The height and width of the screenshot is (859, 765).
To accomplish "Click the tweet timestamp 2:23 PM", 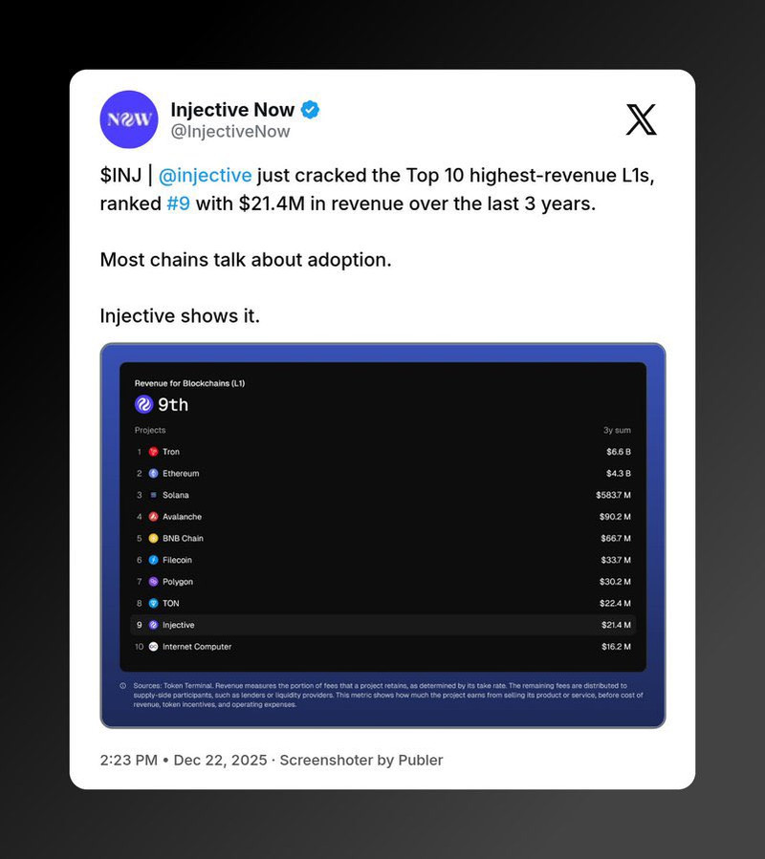I will pos(128,761).
